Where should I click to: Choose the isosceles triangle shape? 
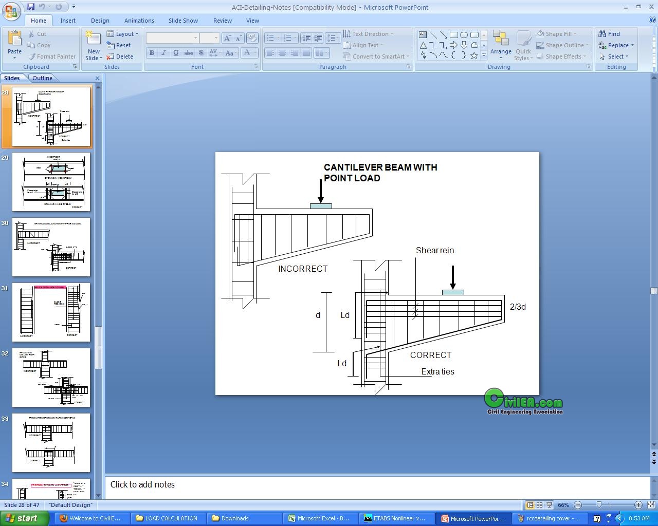tap(423, 45)
